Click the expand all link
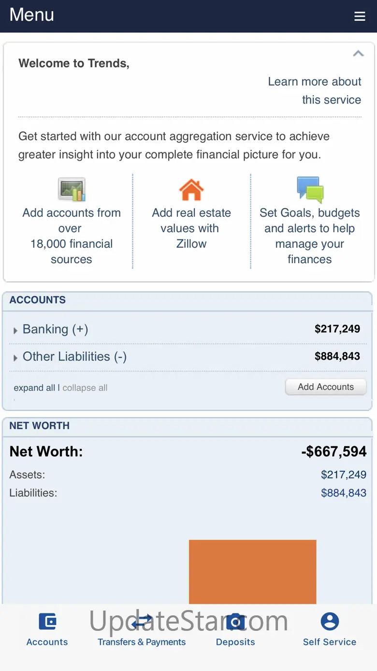The width and height of the screenshot is (377, 671). click(34, 388)
